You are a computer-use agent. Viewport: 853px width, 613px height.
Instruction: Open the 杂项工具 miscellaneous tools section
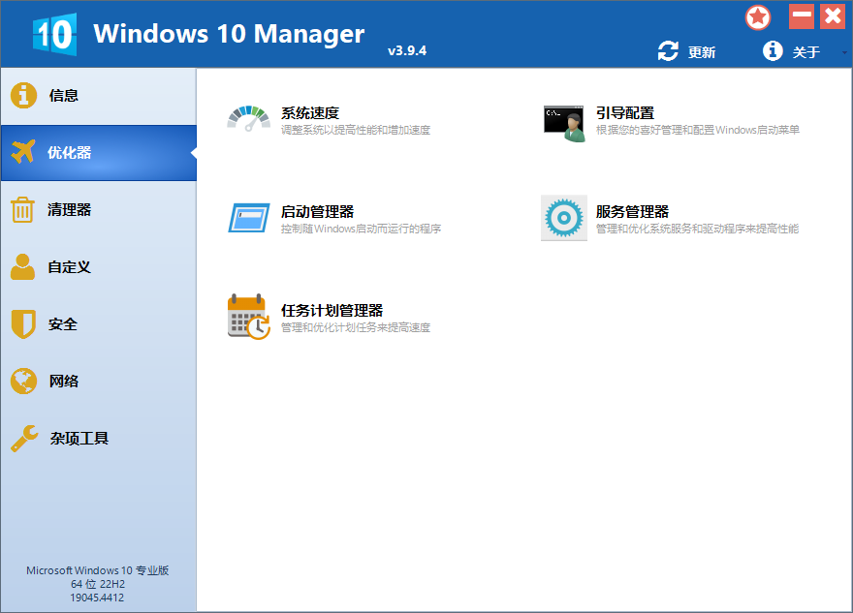click(24, 438)
